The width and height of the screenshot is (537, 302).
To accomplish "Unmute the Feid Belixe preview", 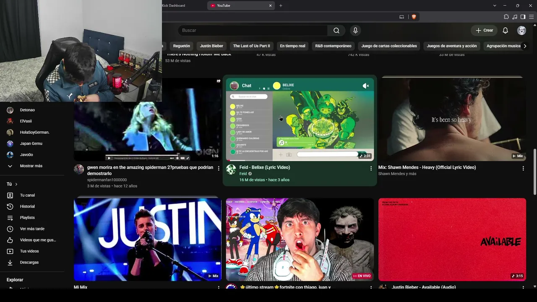I will 366,86.
